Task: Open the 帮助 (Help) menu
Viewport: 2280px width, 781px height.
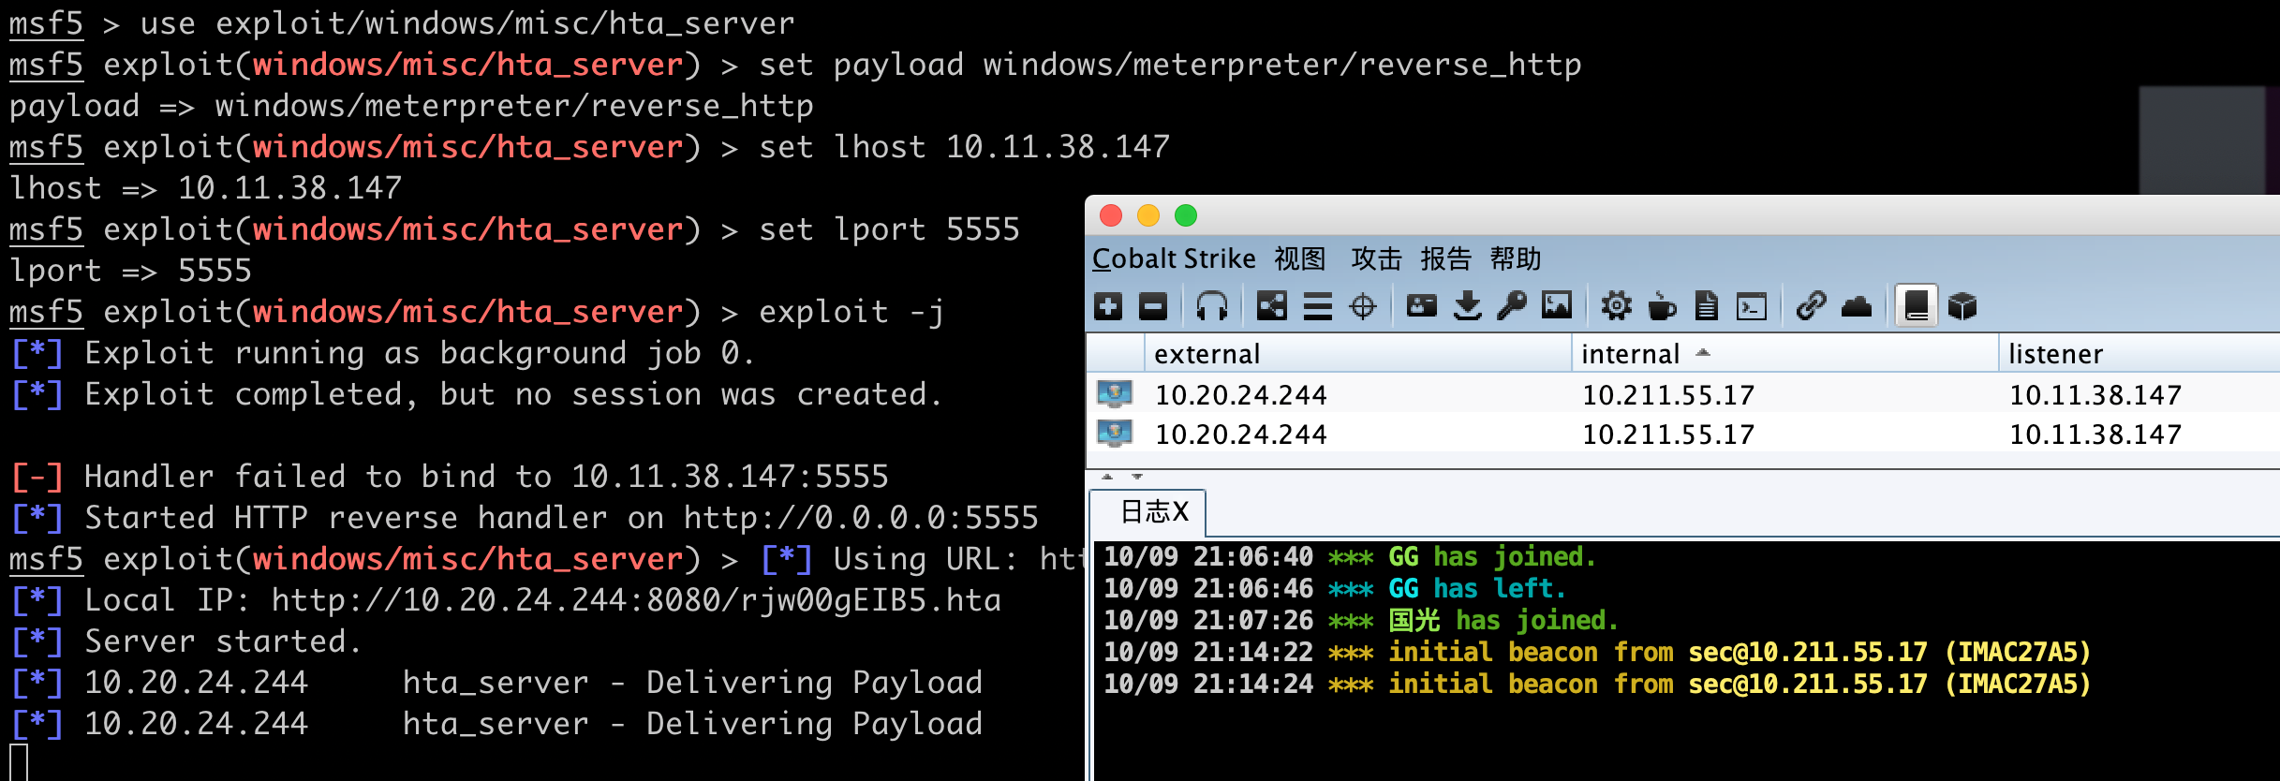Action: pyautogui.click(x=1516, y=258)
